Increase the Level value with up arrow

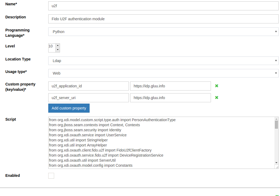click(x=58, y=46)
